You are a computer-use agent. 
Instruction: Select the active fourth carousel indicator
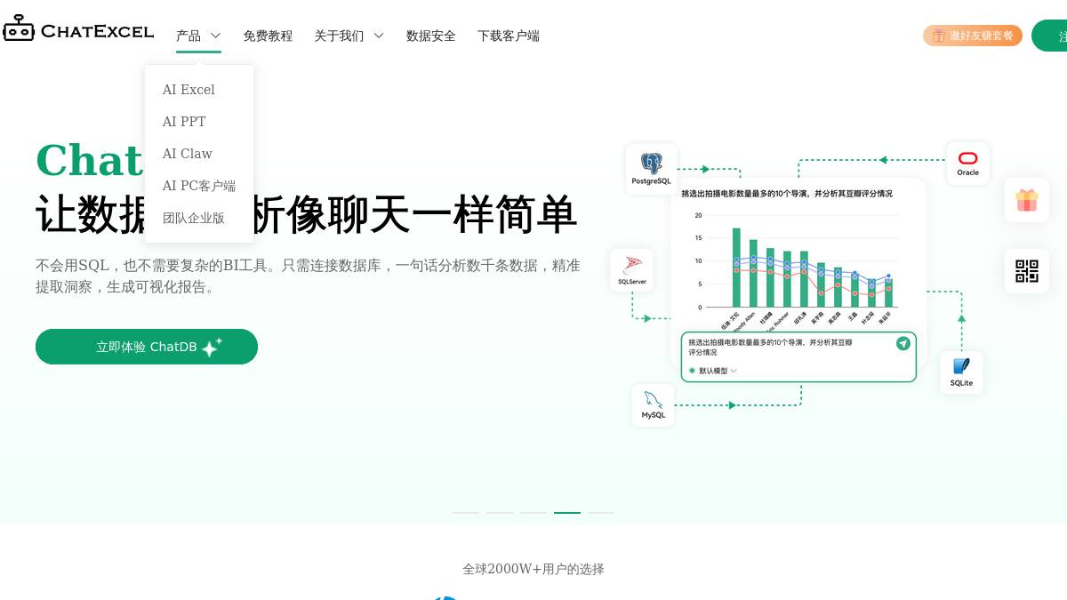[x=567, y=513]
